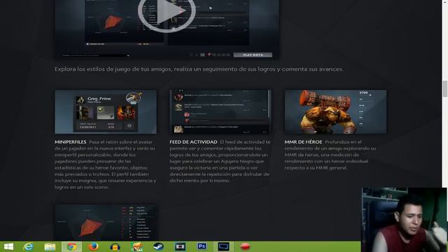448x252 pixels.
Task: Click the gear icon in Greg_Prime miniprofile
Action: (x=129, y=126)
